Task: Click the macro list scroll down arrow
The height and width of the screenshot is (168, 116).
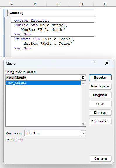Action: (83, 124)
